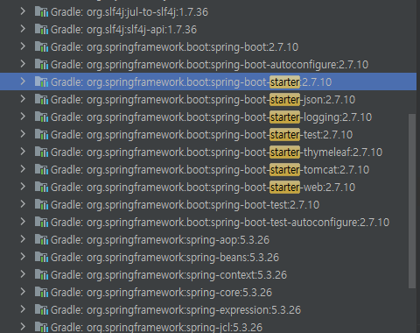
Task: Click library icon for spring-boot:2.7.10
Action: (x=41, y=47)
